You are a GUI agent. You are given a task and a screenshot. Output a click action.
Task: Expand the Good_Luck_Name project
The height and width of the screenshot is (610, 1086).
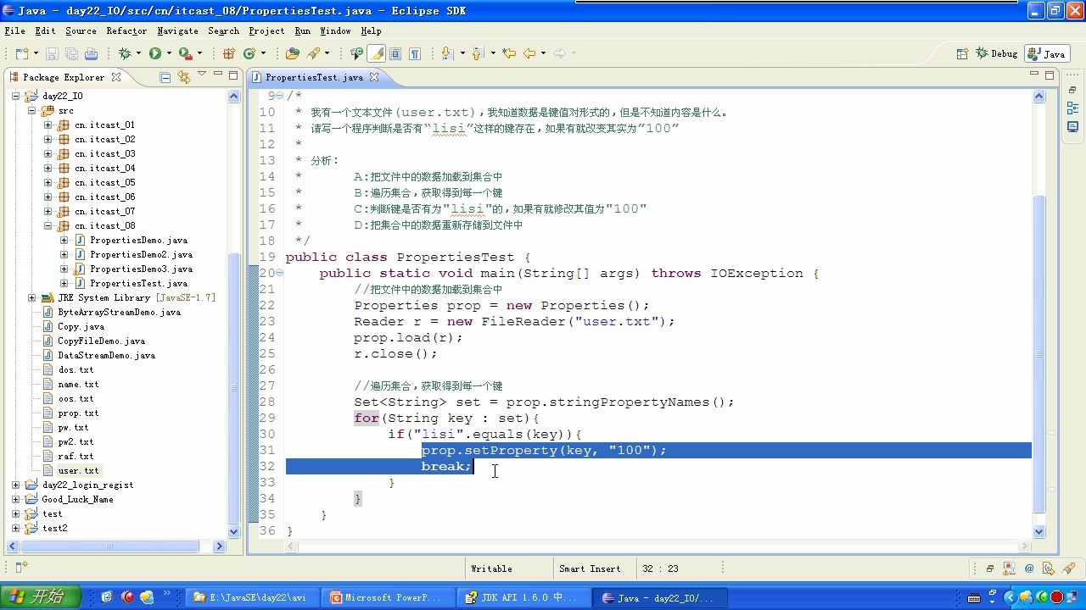click(16, 499)
